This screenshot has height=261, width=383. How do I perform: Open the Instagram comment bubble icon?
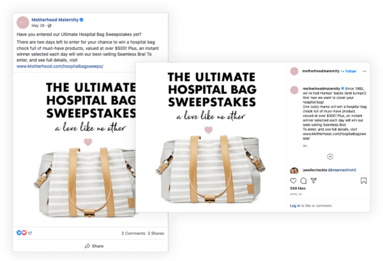coord(303,181)
